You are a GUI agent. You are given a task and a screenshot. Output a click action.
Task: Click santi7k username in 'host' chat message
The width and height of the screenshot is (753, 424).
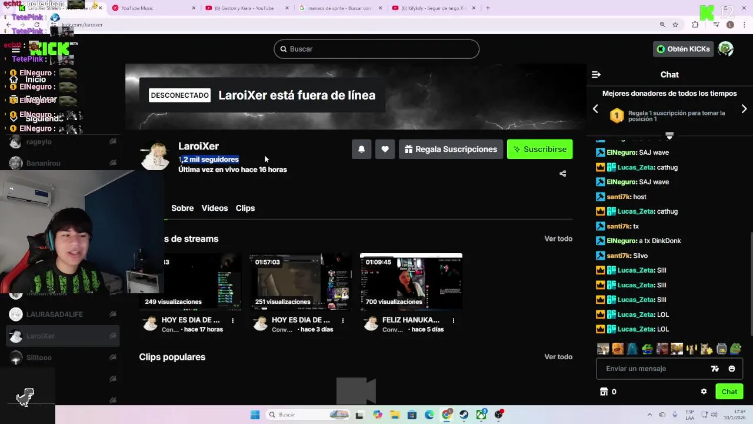(618, 197)
